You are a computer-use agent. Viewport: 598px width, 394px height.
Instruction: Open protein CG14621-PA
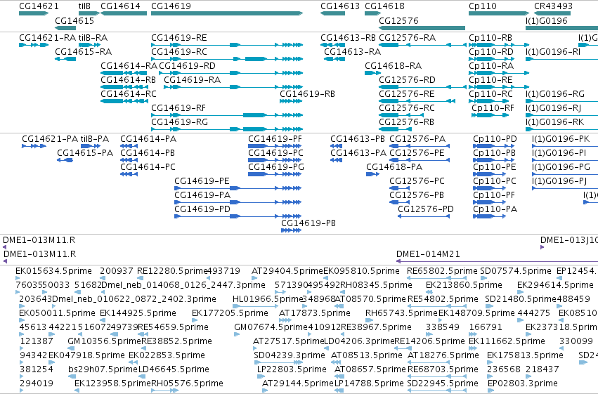tap(50, 139)
